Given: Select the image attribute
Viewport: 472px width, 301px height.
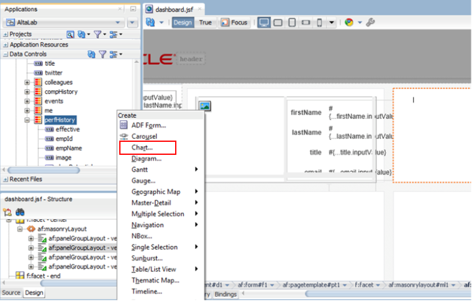Looking at the screenshot, I should [x=63, y=158].
